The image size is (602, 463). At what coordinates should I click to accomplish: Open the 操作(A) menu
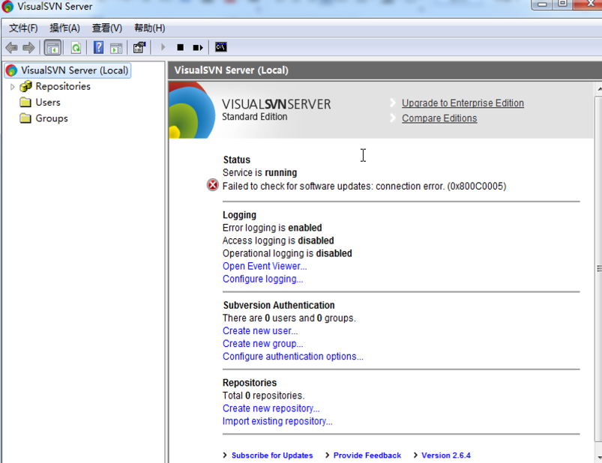[65, 28]
